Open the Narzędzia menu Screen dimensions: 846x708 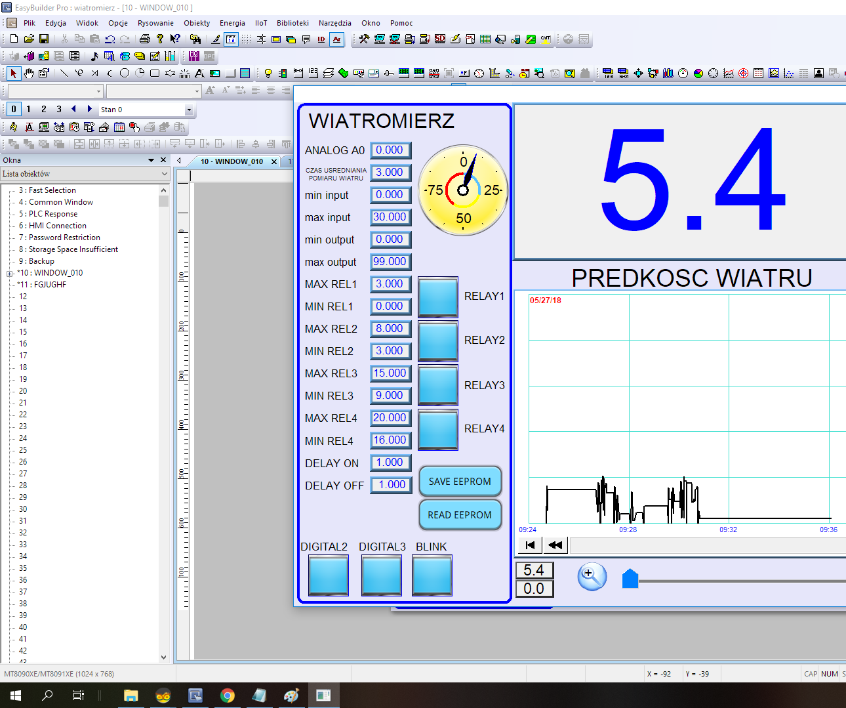[x=334, y=23]
